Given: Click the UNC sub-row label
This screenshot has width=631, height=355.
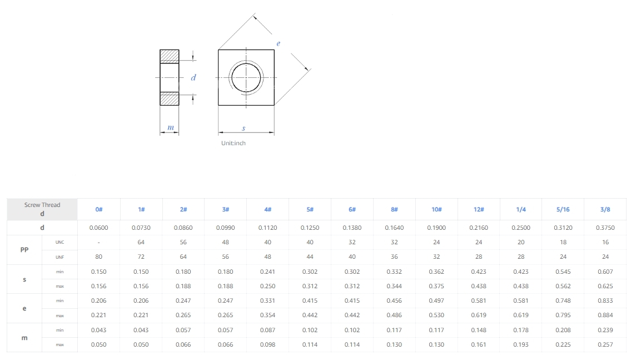Looking at the screenshot, I should [x=60, y=243].
